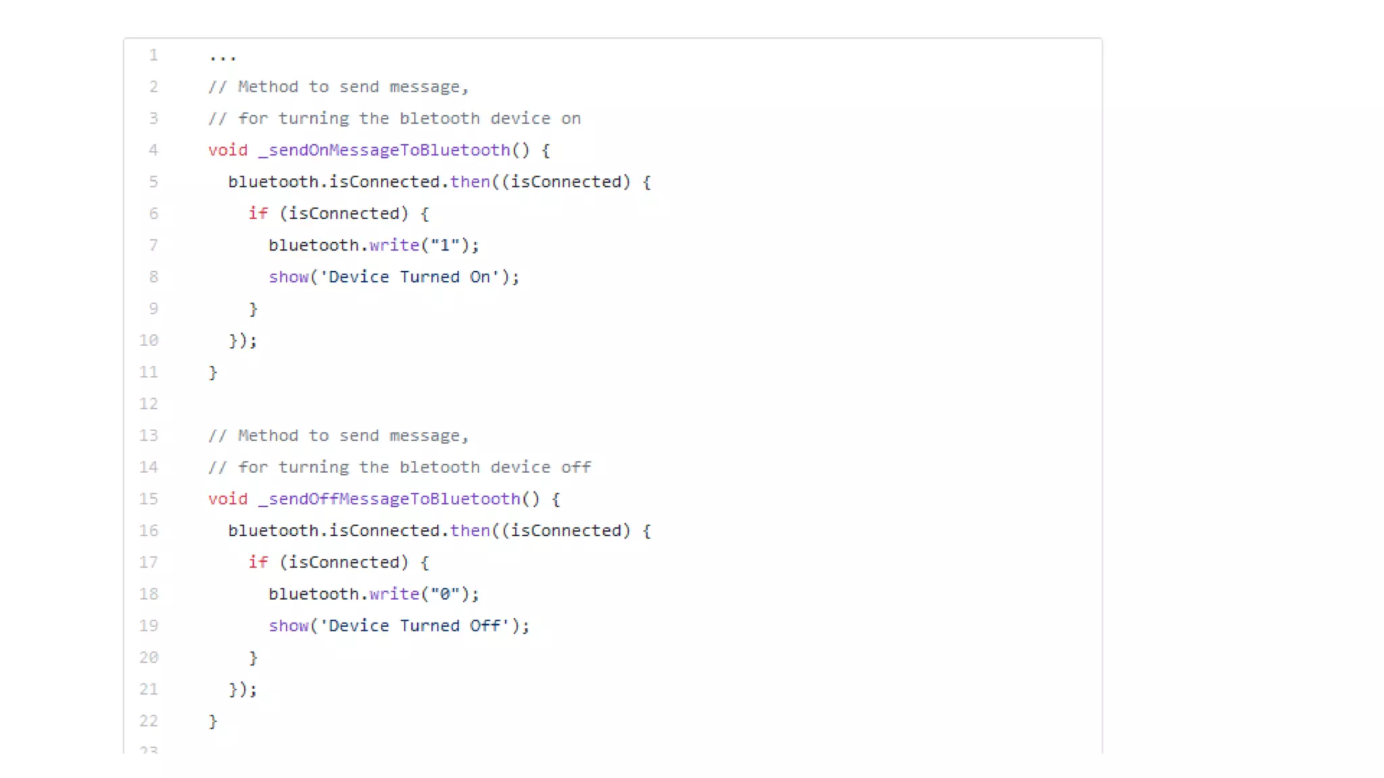
Task: Click the ellipsis on line 1
Action: tap(222, 57)
